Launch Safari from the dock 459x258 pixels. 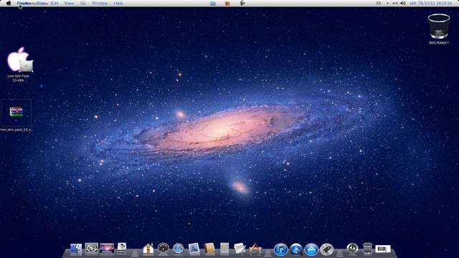pyautogui.click(x=178, y=249)
